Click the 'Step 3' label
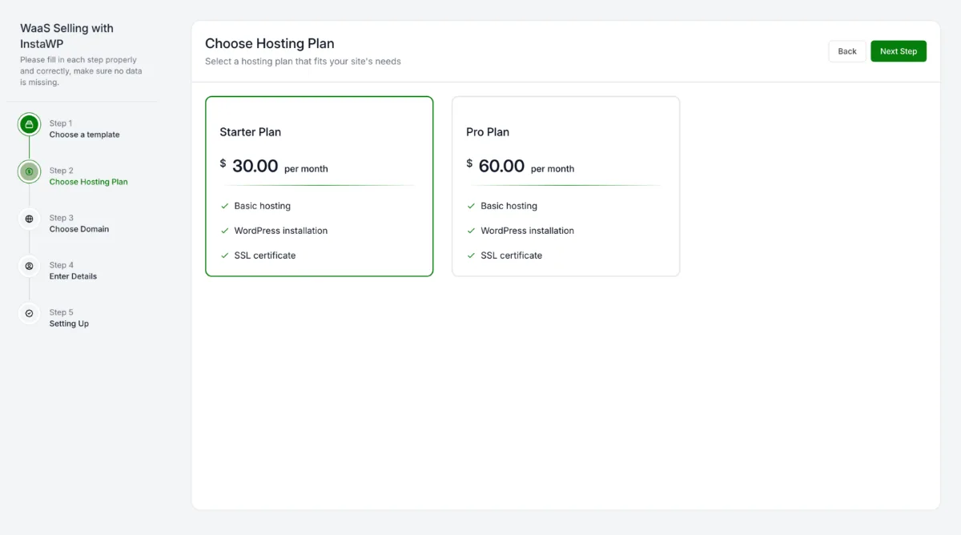Viewport: 961px width, 535px height. click(x=62, y=218)
